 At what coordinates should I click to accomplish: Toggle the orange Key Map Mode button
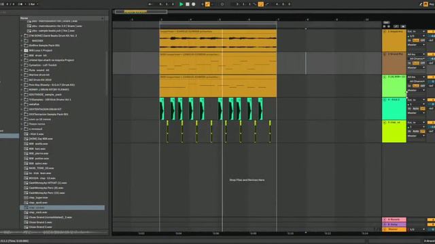click(x=425, y=4)
